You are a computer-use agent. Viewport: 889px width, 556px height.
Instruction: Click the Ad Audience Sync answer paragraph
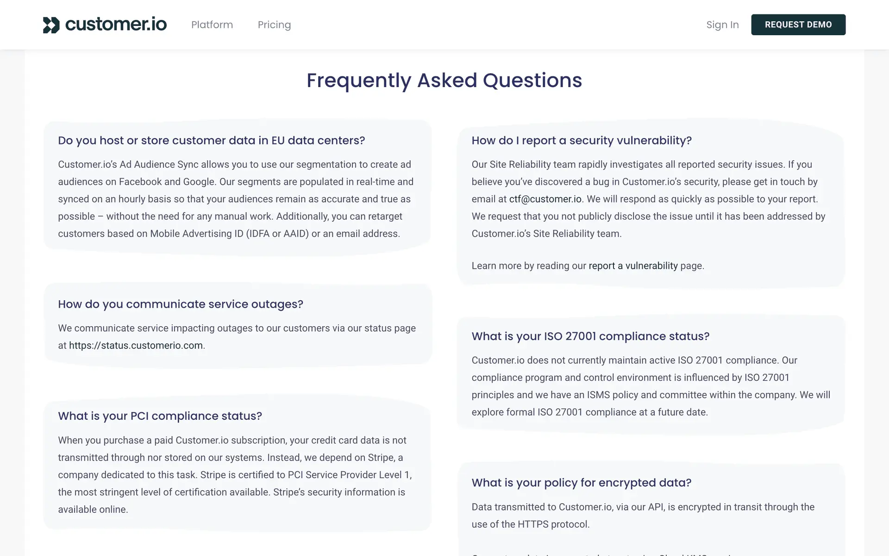pyautogui.click(x=236, y=199)
